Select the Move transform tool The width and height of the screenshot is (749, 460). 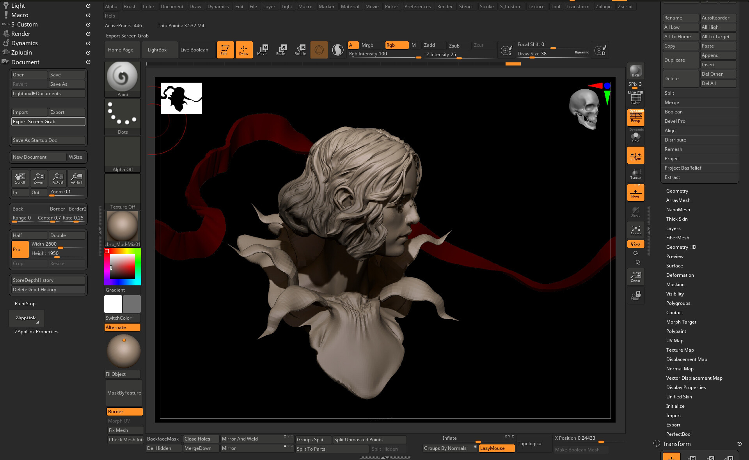tap(262, 50)
